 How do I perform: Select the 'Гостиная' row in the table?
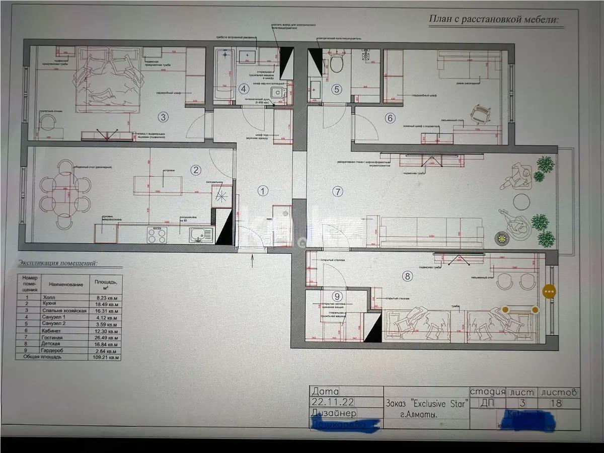[x=70, y=337]
